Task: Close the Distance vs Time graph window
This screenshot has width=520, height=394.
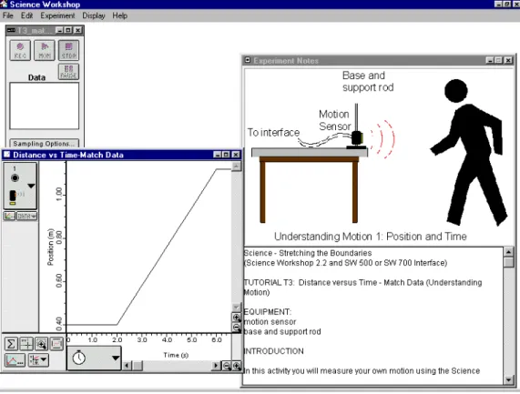Action: [x=236, y=155]
